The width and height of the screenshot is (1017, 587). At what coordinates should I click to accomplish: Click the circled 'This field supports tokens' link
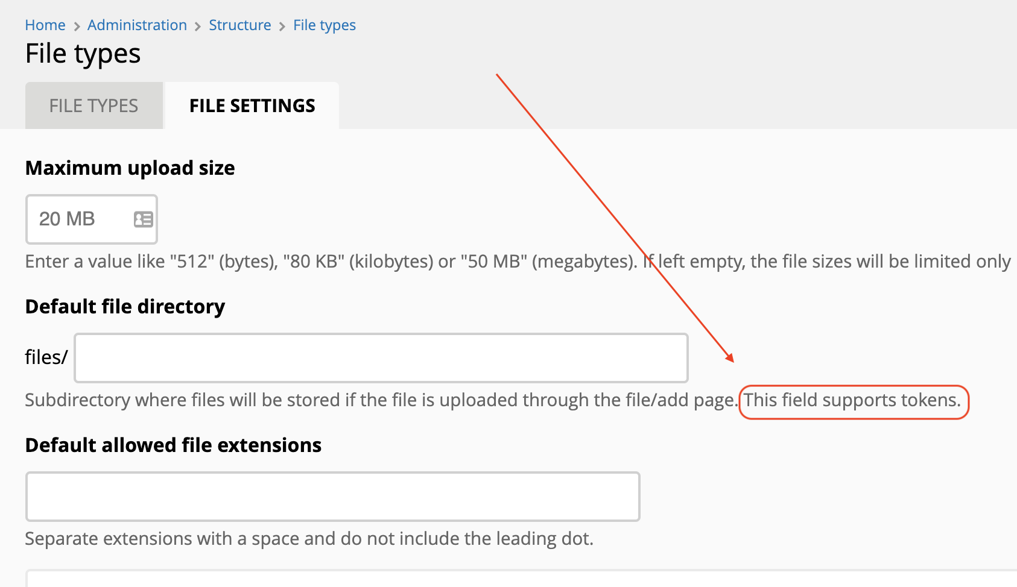[852, 400]
